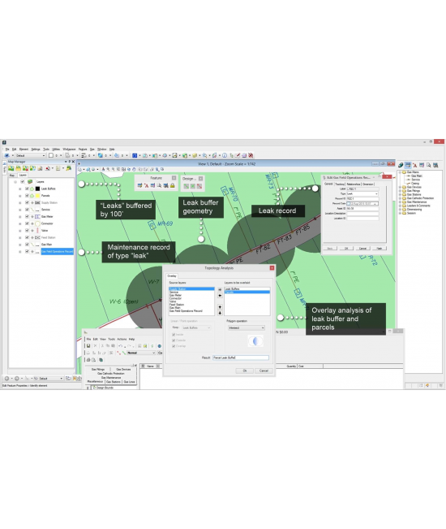The height and width of the screenshot is (529, 446).
Task: Toggle the Connector layer checkbox
Action: tap(27, 223)
